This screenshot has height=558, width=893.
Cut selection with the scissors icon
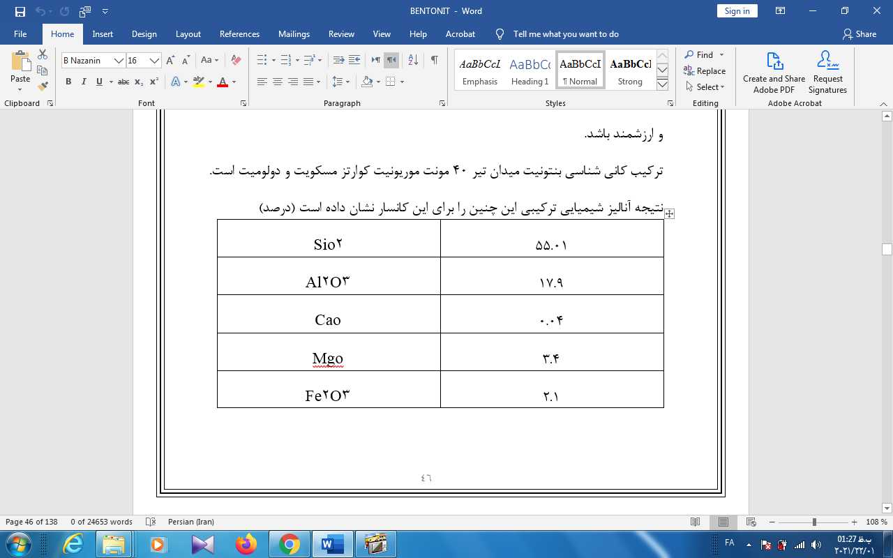[x=43, y=54]
